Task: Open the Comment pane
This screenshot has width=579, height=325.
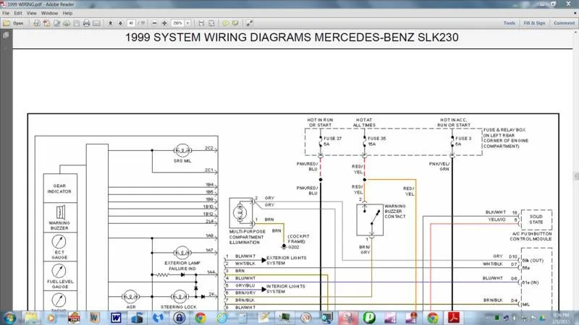Action: click(564, 23)
